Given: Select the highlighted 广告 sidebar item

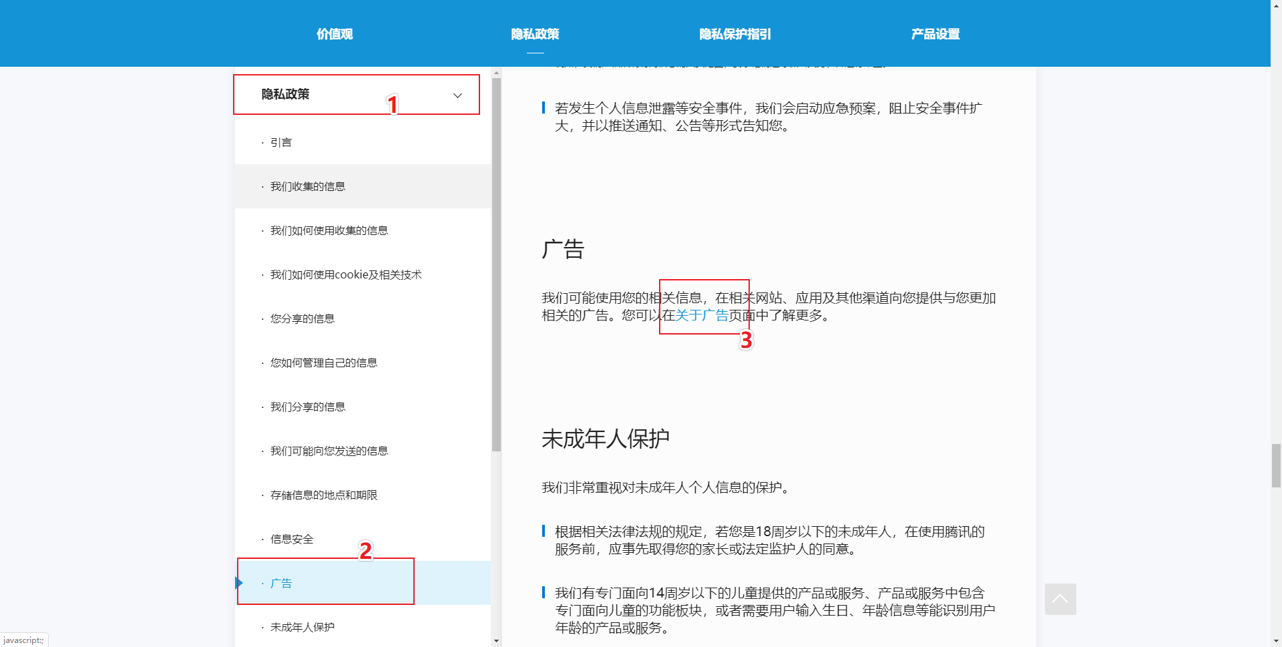Looking at the screenshot, I should (363, 583).
